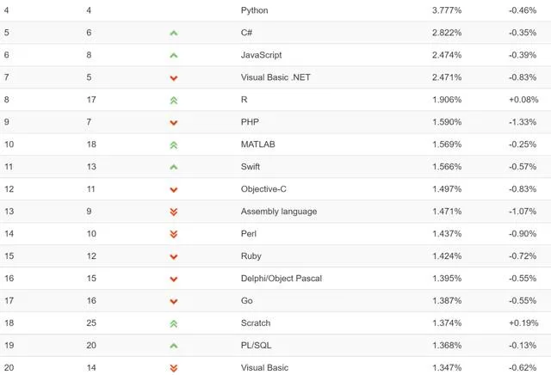Select the Objective-C language entry

[x=264, y=189]
